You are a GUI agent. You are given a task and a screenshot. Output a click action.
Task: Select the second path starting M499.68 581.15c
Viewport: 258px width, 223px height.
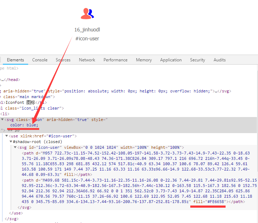(139, 191)
